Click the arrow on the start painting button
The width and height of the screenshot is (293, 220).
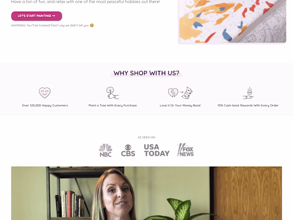click(54, 16)
